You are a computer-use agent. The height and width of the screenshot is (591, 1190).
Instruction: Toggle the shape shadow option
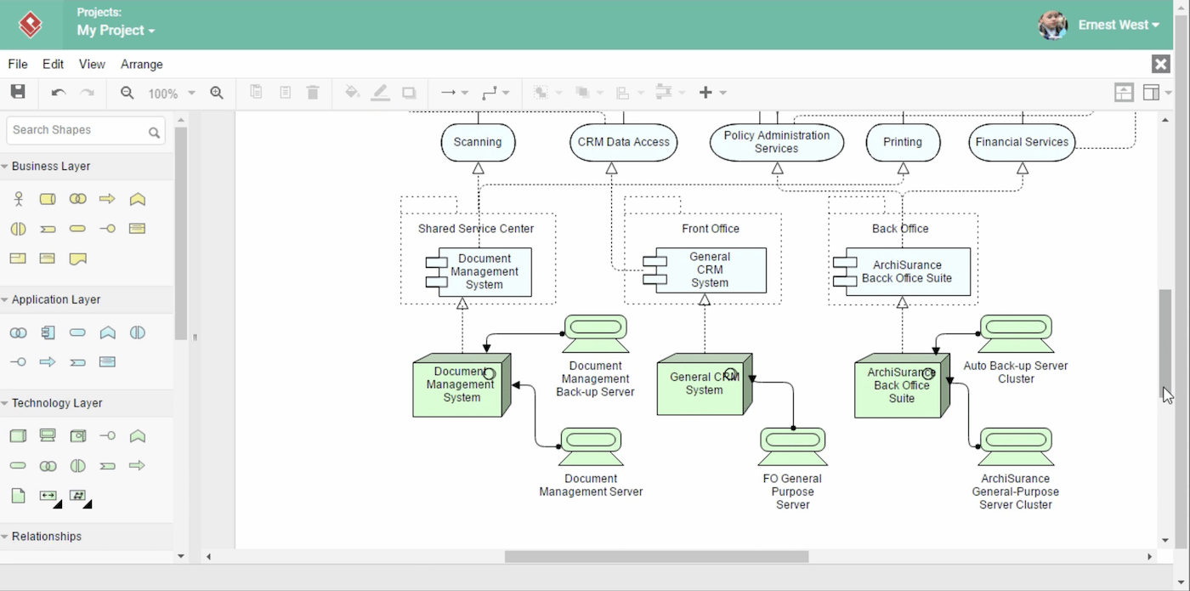[409, 93]
